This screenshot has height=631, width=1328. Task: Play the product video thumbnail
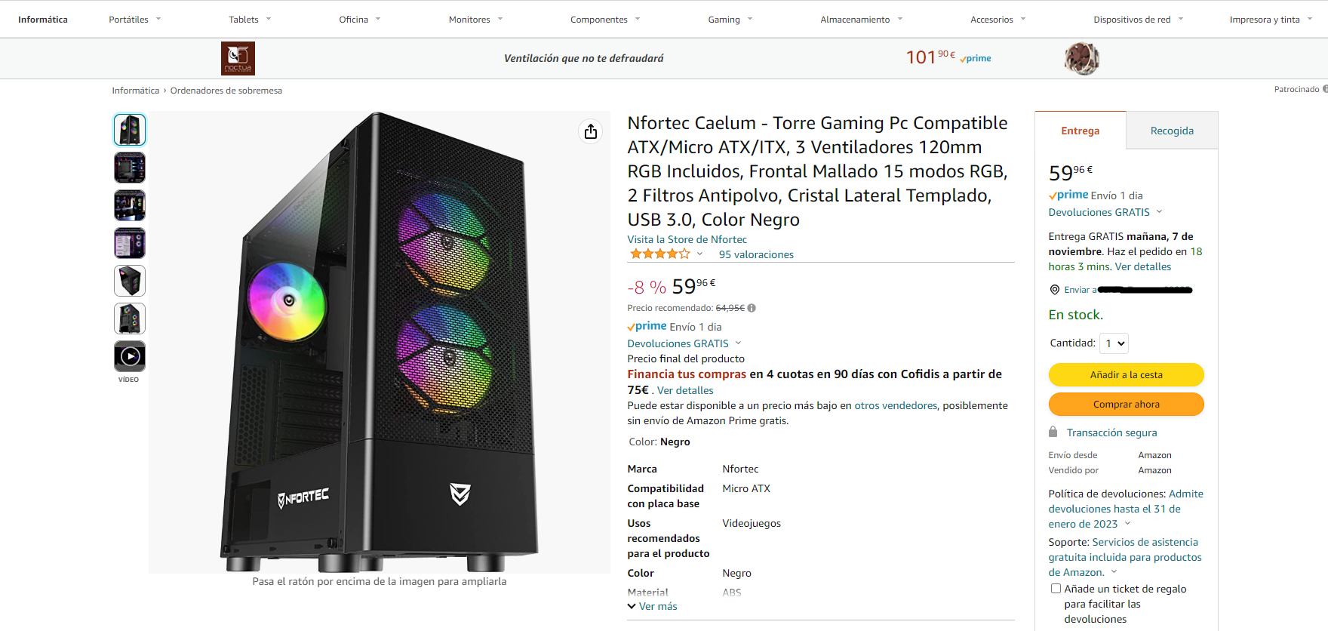point(130,356)
